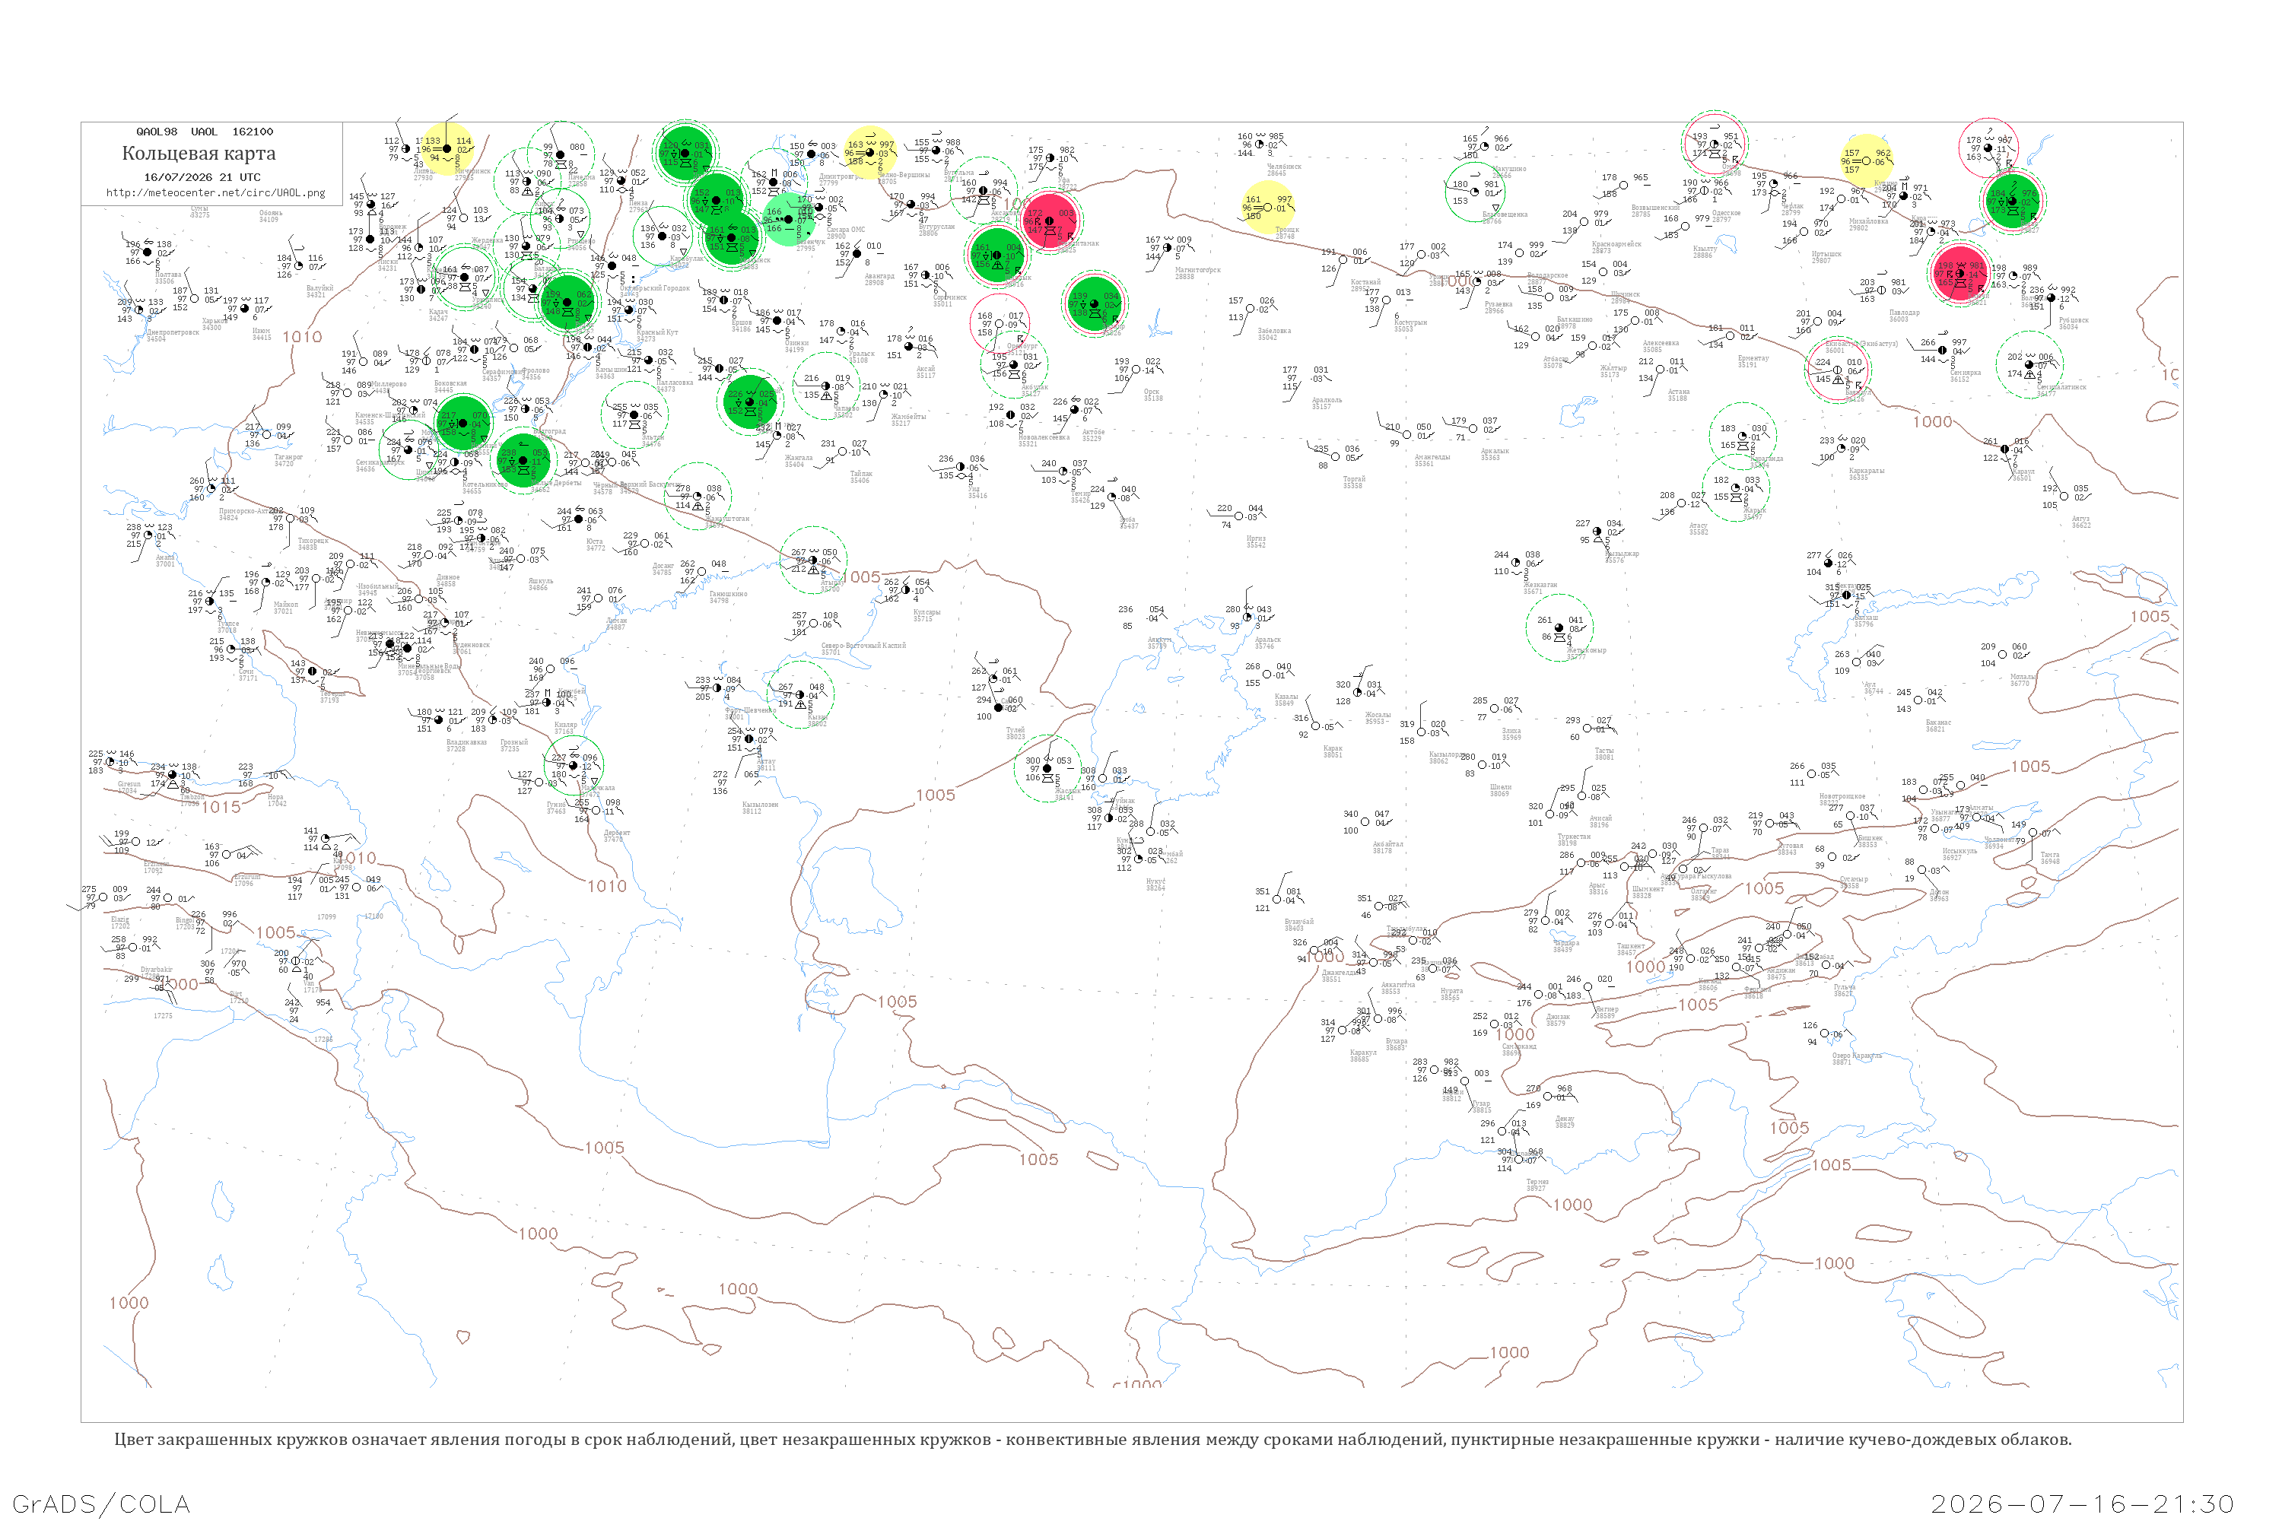
Task: Click the station label Павлодар 36003
Action: [x=1904, y=316]
